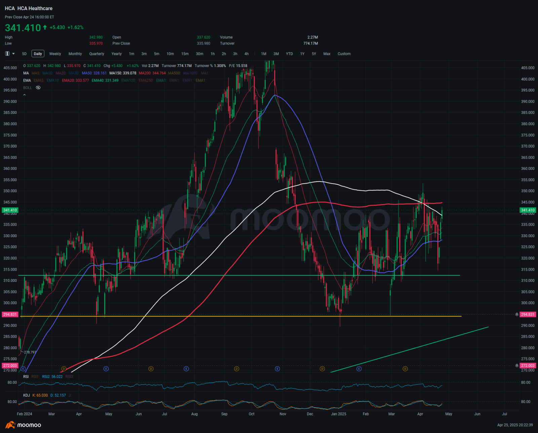This screenshot has width=538, height=433.
Task: Click the right 272.003 alert price tag
Action: (528, 366)
